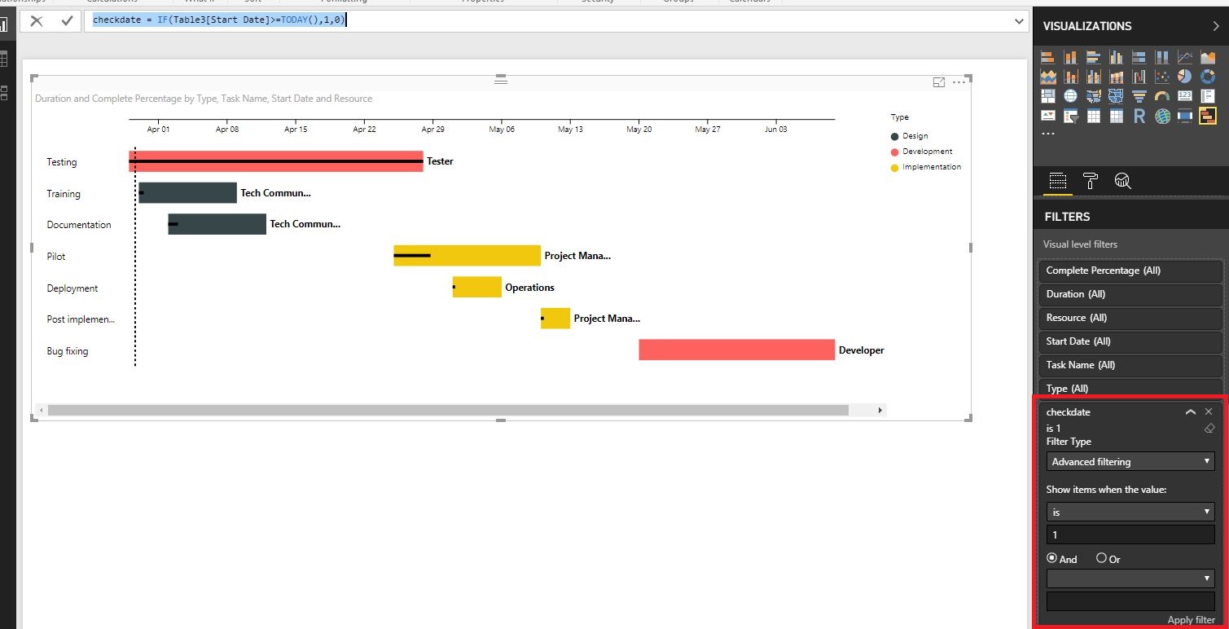Open the 'is' condition dropdown
This screenshot has height=629, width=1229.
[1130, 512]
